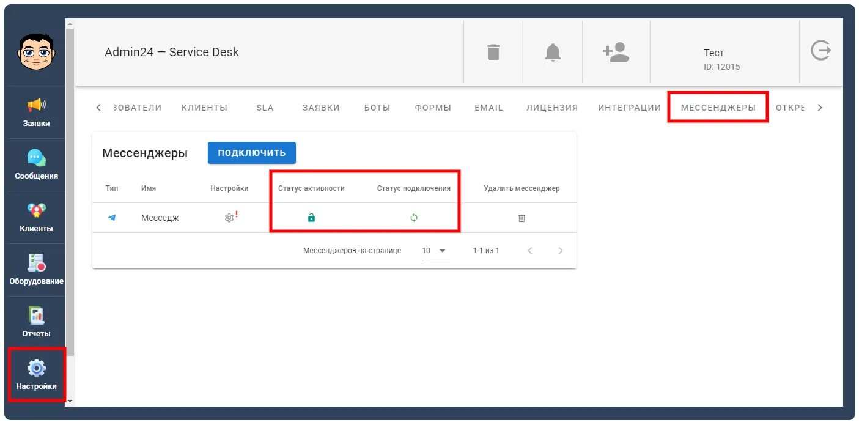Click the trash bin icon in header
Viewport: 859px width, 425px height.
click(493, 52)
